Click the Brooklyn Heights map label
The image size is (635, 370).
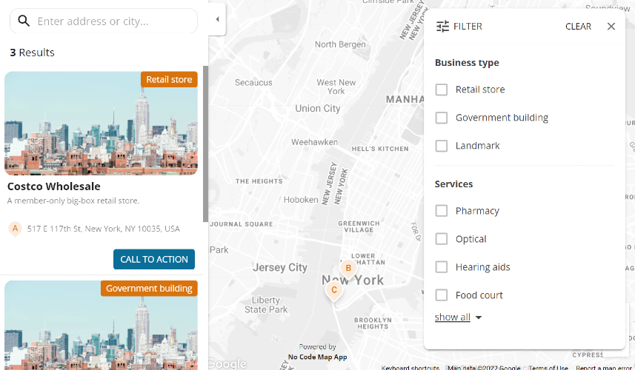click(x=373, y=323)
